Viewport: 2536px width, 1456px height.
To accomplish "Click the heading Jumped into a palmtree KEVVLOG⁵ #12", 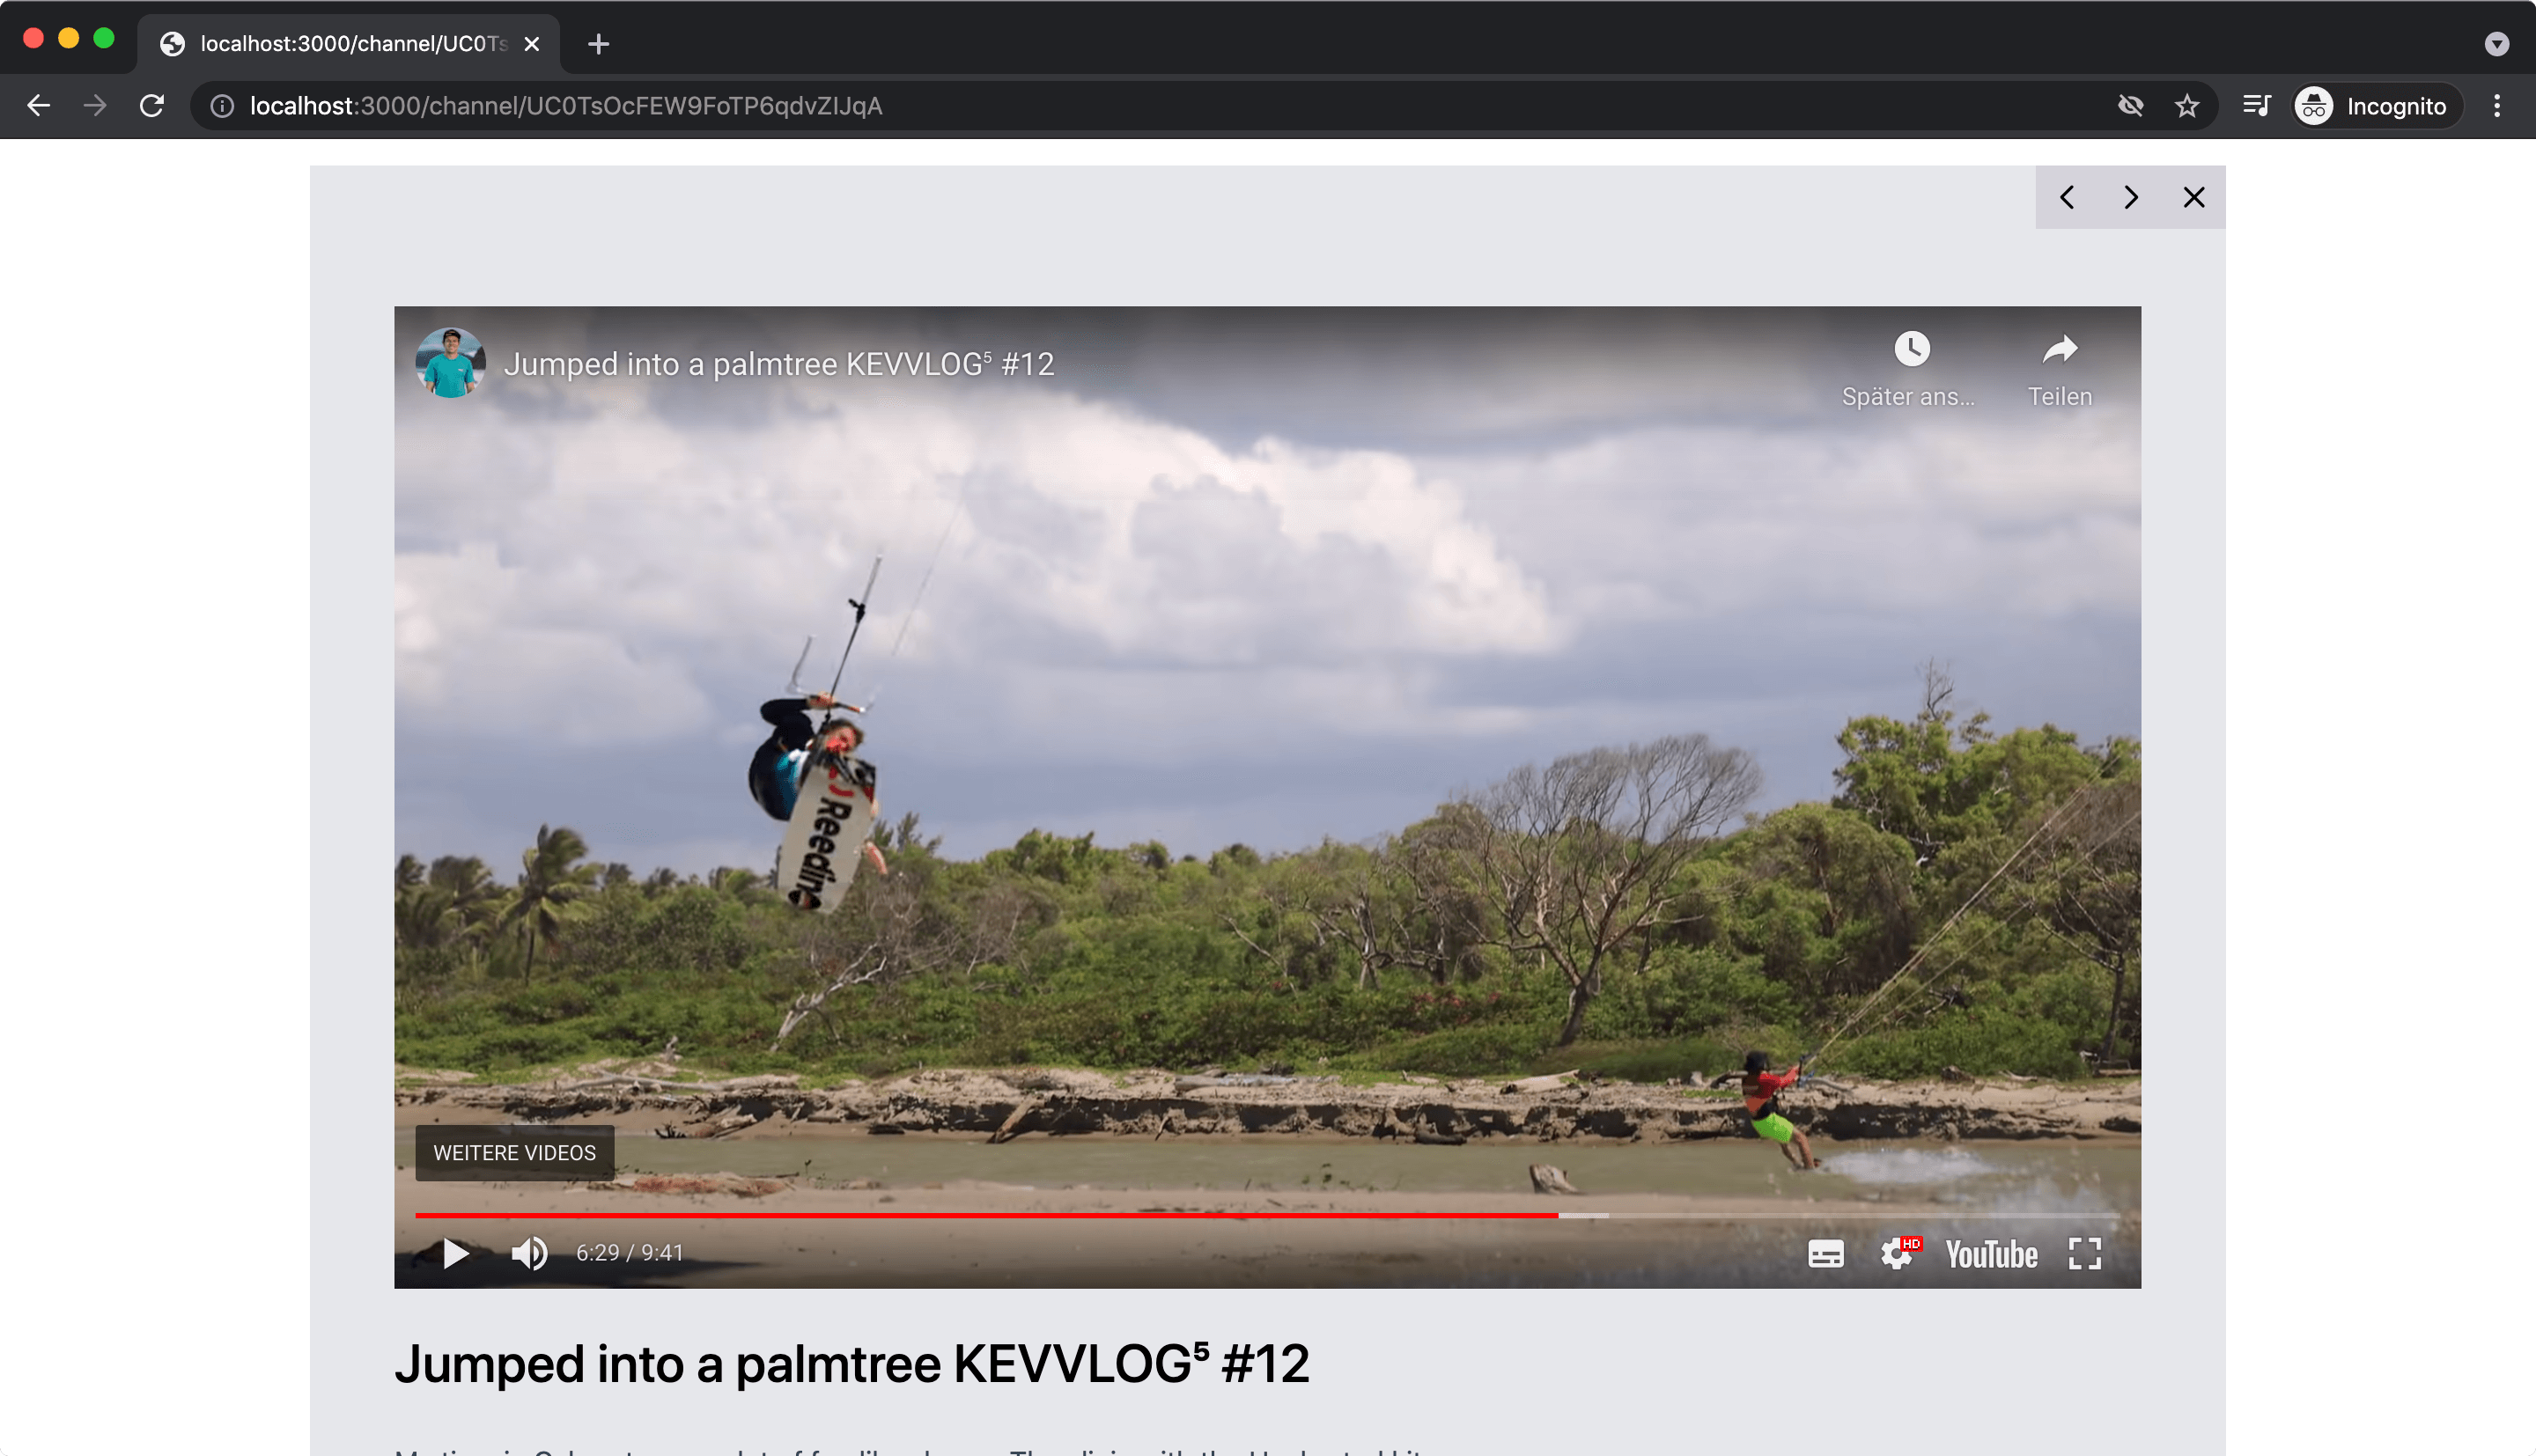I will pos(851,1364).
